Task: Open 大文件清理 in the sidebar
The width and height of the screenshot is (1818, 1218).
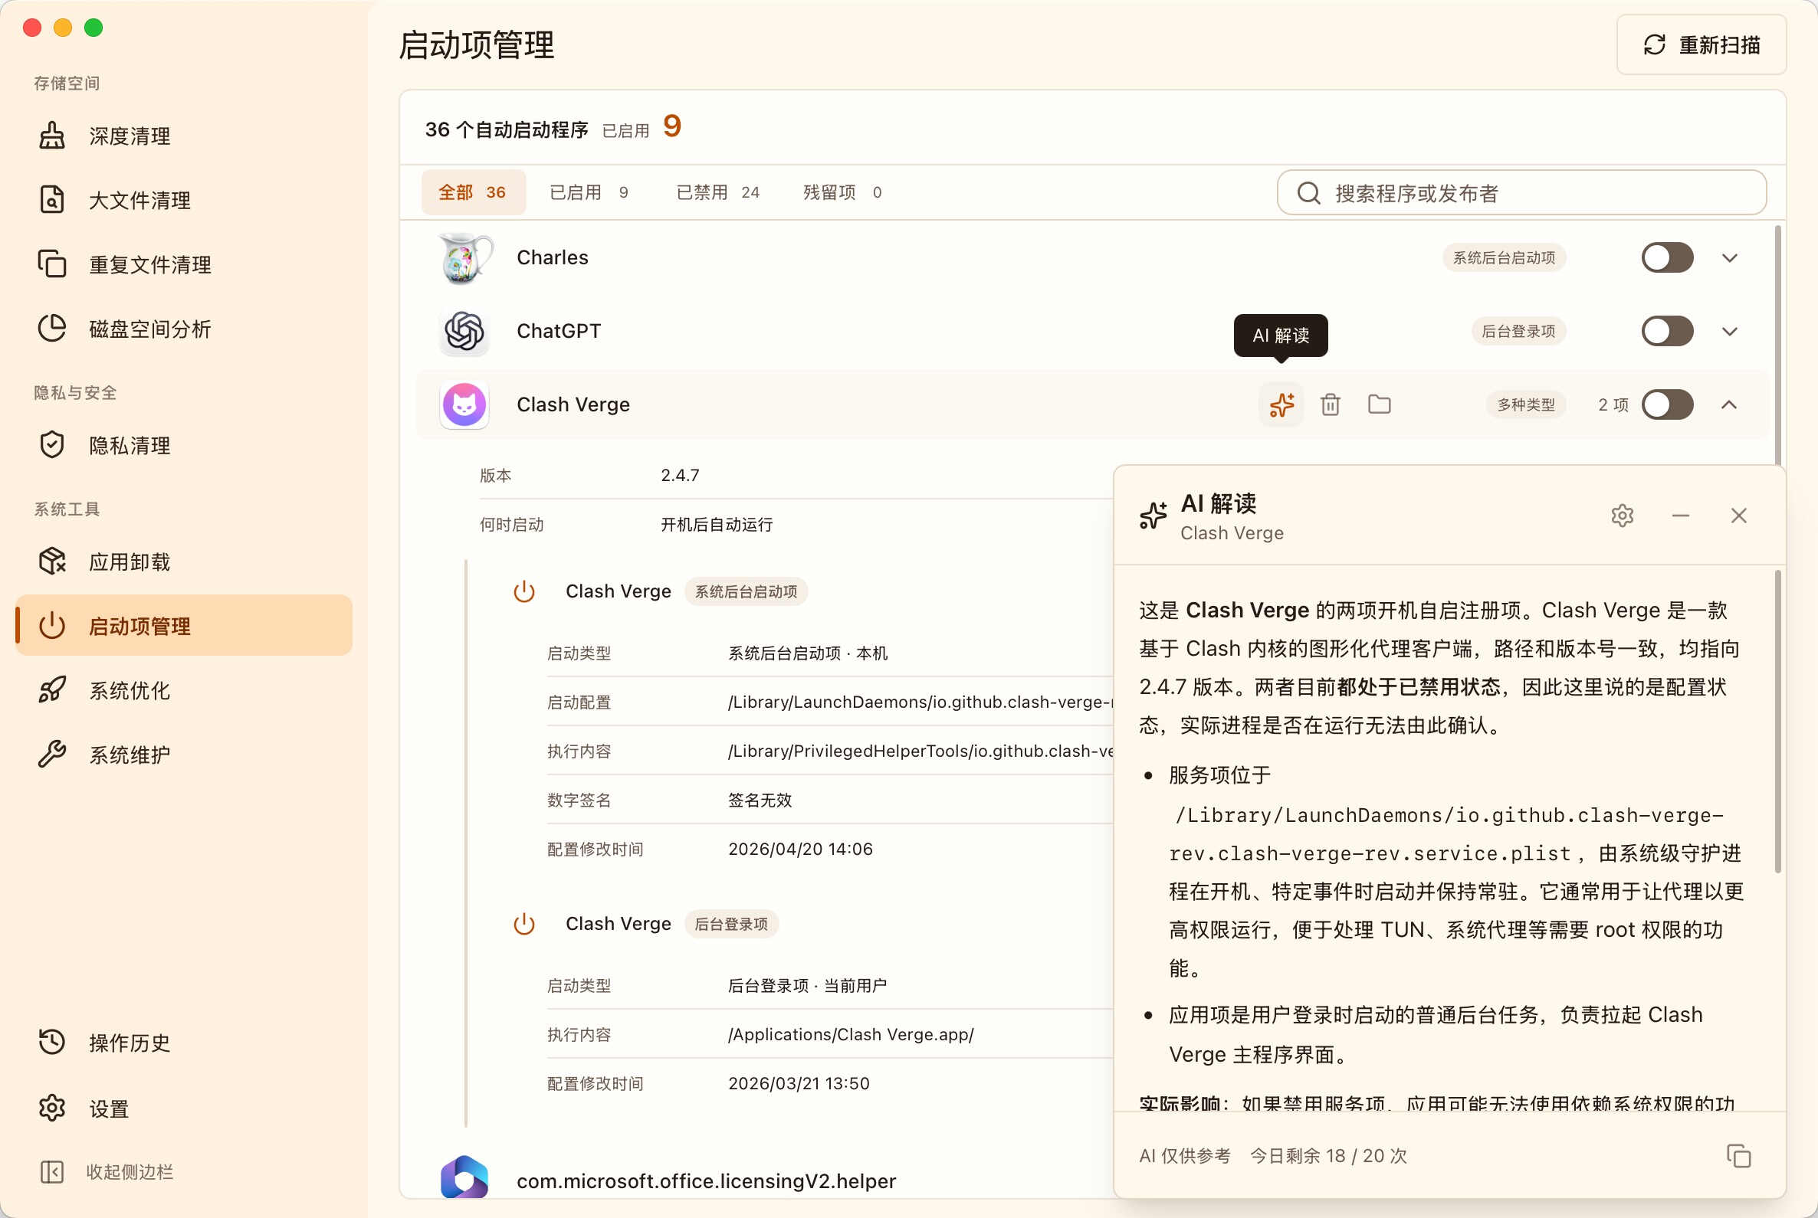Action: (183, 201)
